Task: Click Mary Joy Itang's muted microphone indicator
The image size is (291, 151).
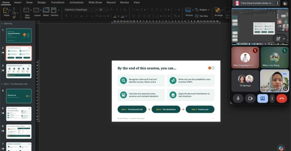Action: [285, 50]
